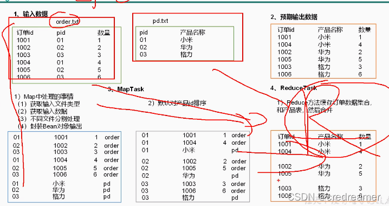
Task: Select step "（4）封装Bean对象输出"
Action: [x=50, y=126]
